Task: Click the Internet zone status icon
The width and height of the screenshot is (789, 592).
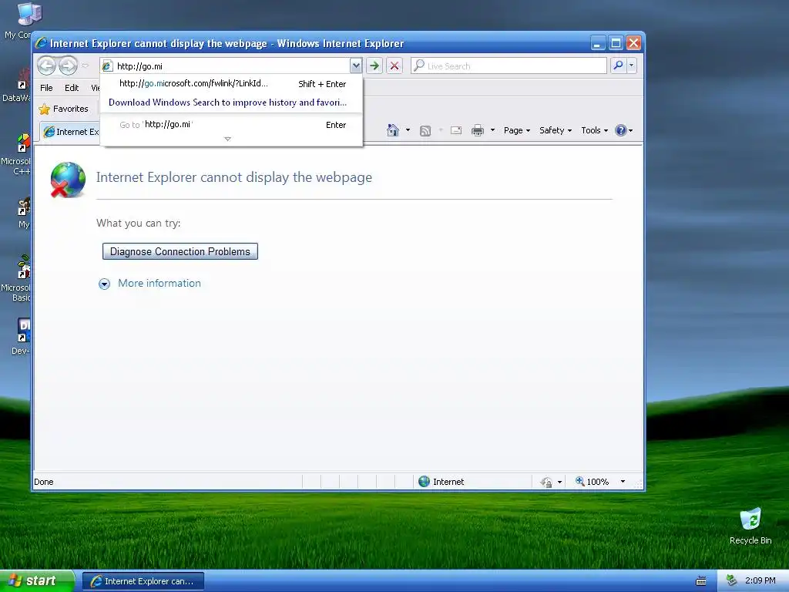Action: point(425,482)
